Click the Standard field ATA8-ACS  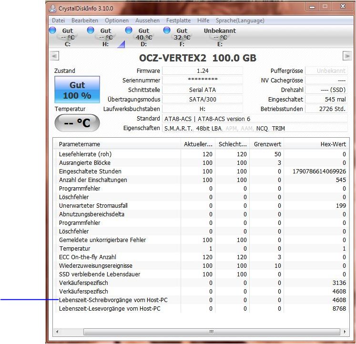pos(255,119)
